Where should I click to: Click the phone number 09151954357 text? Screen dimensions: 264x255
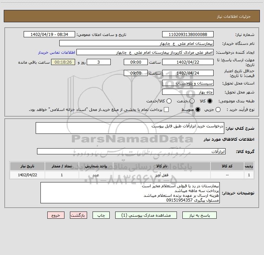(179, 200)
